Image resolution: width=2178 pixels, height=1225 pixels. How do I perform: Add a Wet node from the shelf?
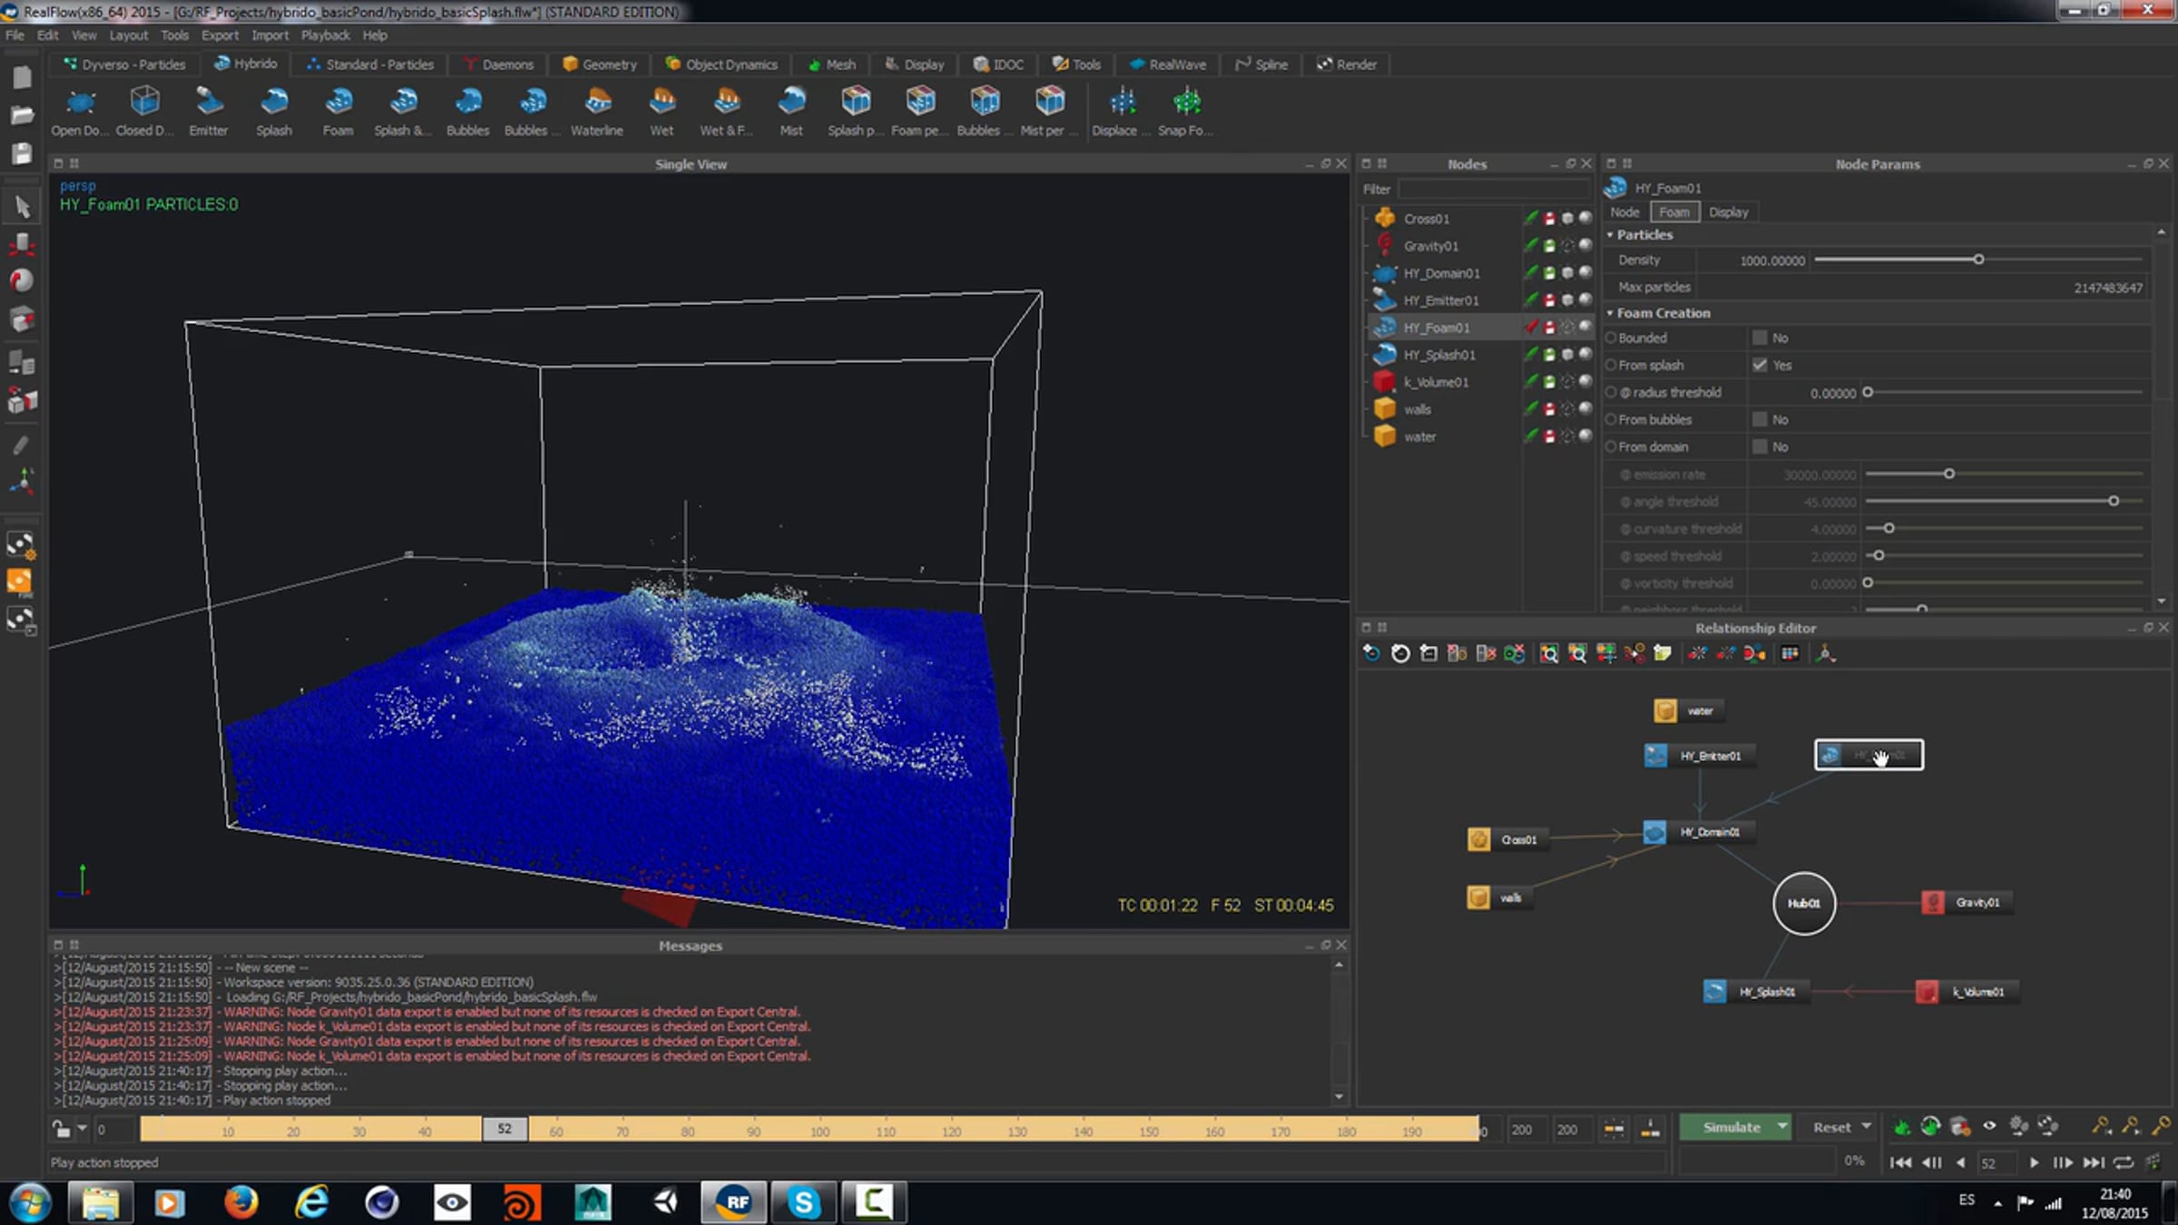(x=662, y=111)
